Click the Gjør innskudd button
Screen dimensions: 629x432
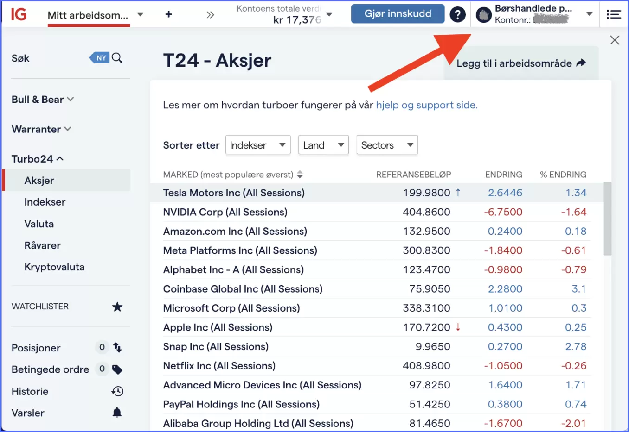(x=398, y=14)
